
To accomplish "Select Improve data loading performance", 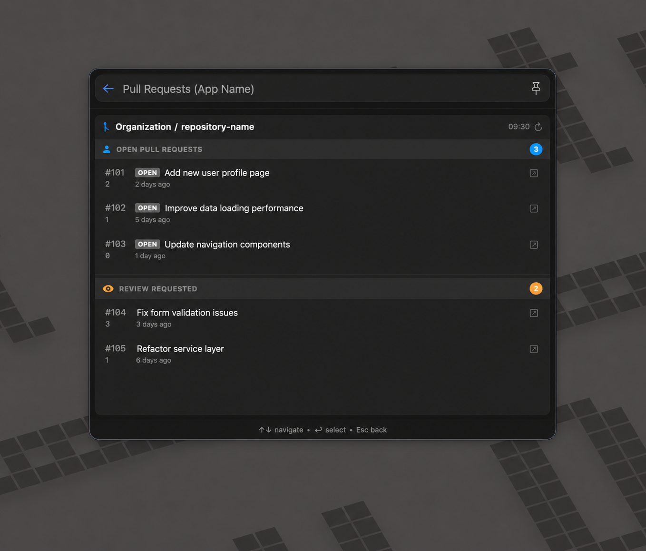I will 234,208.
